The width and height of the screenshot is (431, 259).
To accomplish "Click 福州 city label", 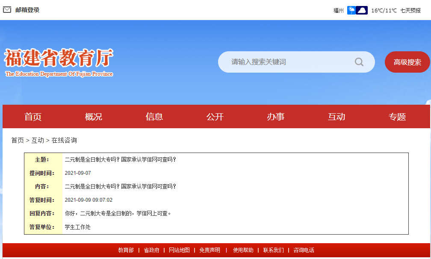I will pyautogui.click(x=338, y=10).
